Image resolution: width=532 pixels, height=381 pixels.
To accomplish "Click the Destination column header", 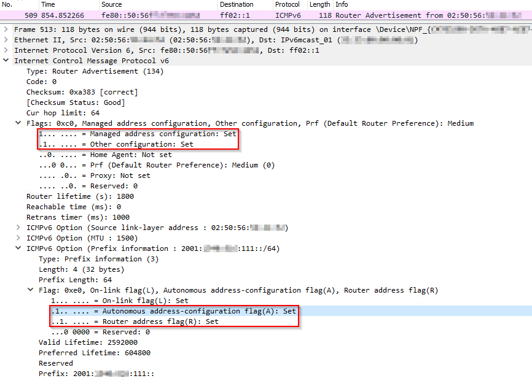I will click(x=237, y=4).
